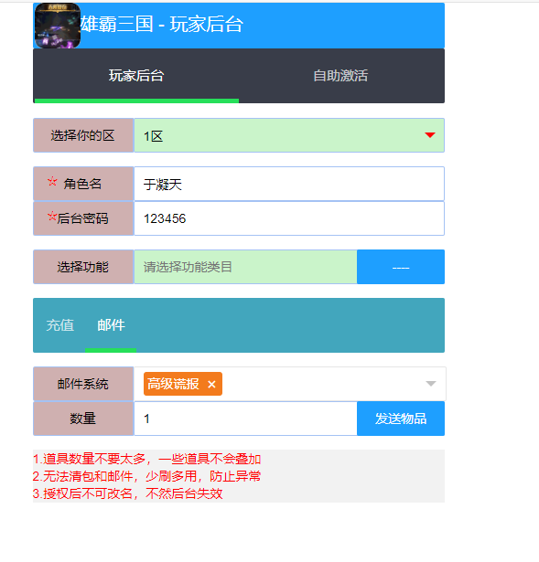The image size is (539, 562).
Task: Expand the 1区 server dropdown
Action: [289, 135]
